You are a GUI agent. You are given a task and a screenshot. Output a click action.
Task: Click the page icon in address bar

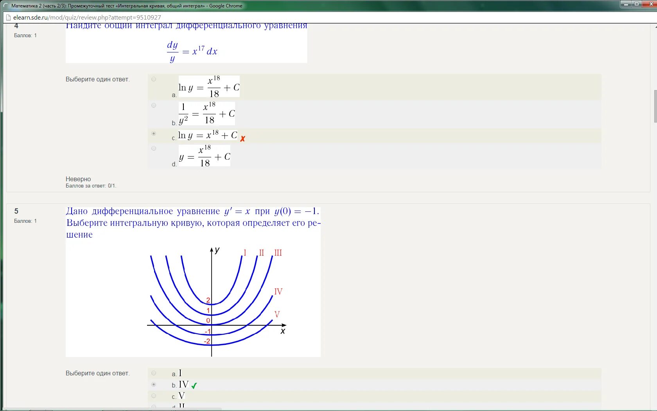coord(8,17)
